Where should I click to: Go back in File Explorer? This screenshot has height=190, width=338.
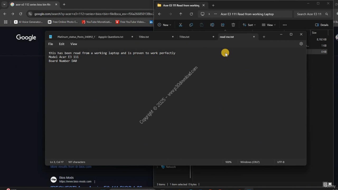(159, 14)
